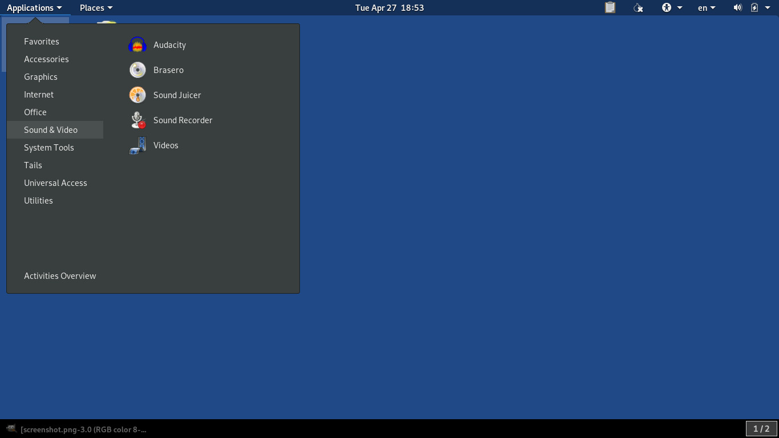Image resolution: width=779 pixels, height=438 pixels.
Task: Click the Videos text label
Action: (166, 145)
